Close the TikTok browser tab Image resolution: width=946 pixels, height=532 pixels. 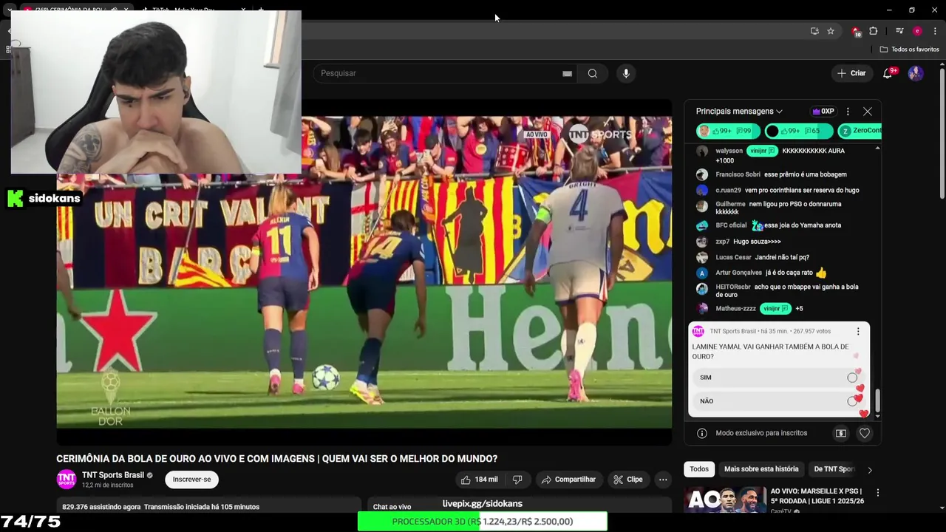[x=243, y=10]
